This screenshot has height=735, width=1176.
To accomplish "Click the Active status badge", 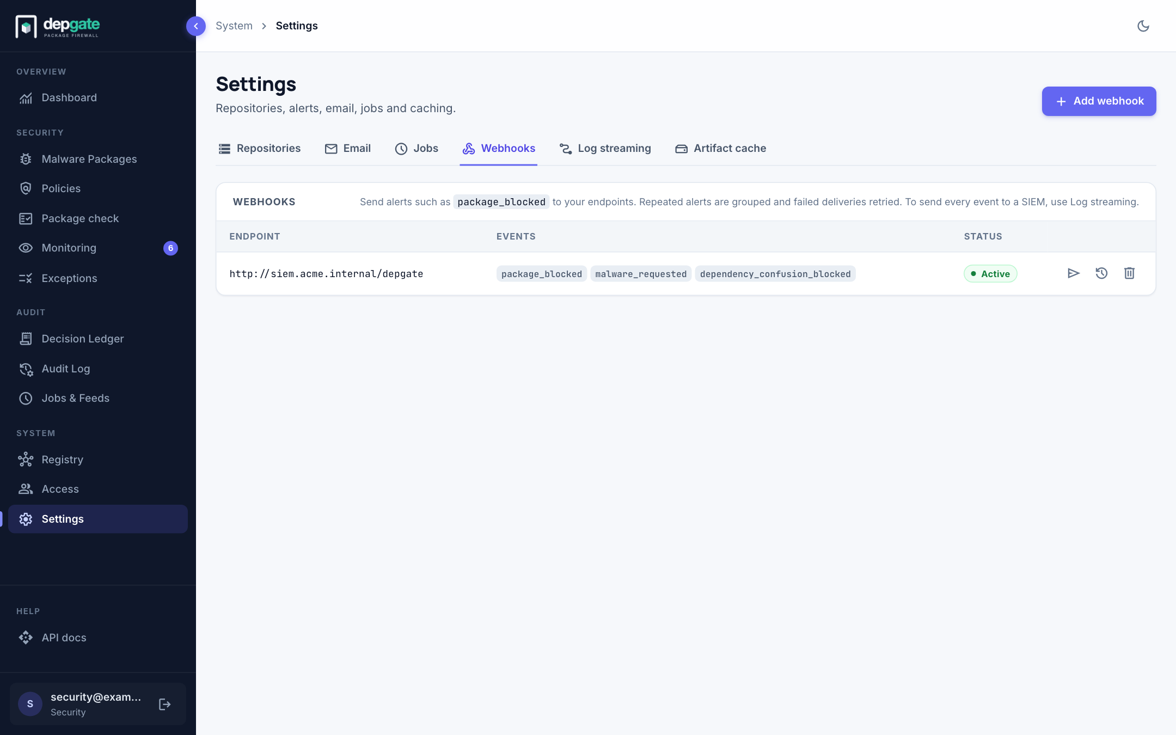I will point(990,274).
